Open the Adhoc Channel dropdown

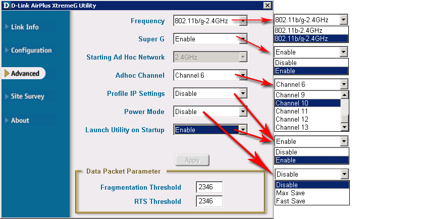point(243,75)
